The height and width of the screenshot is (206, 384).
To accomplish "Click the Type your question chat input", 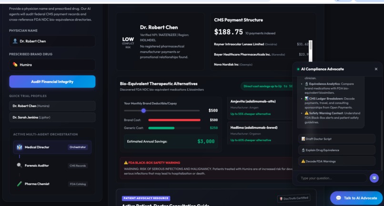I will pyautogui.click(x=332, y=178).
